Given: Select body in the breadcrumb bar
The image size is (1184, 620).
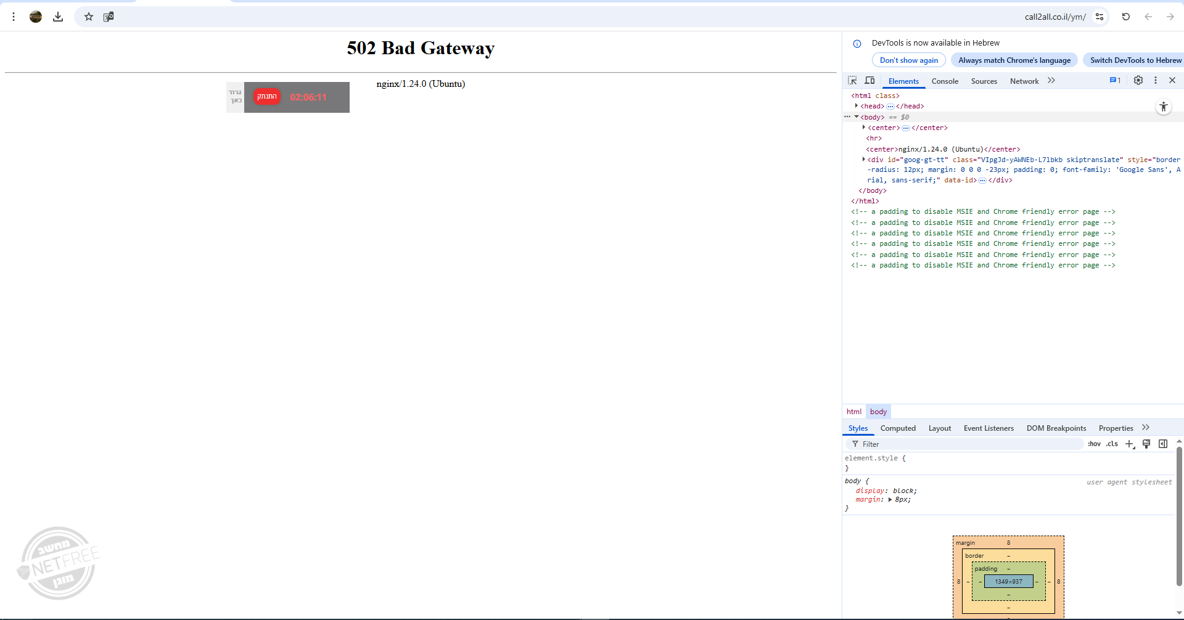Looking at the screenshot, I should pyautogui.click(x=878, y=412).
